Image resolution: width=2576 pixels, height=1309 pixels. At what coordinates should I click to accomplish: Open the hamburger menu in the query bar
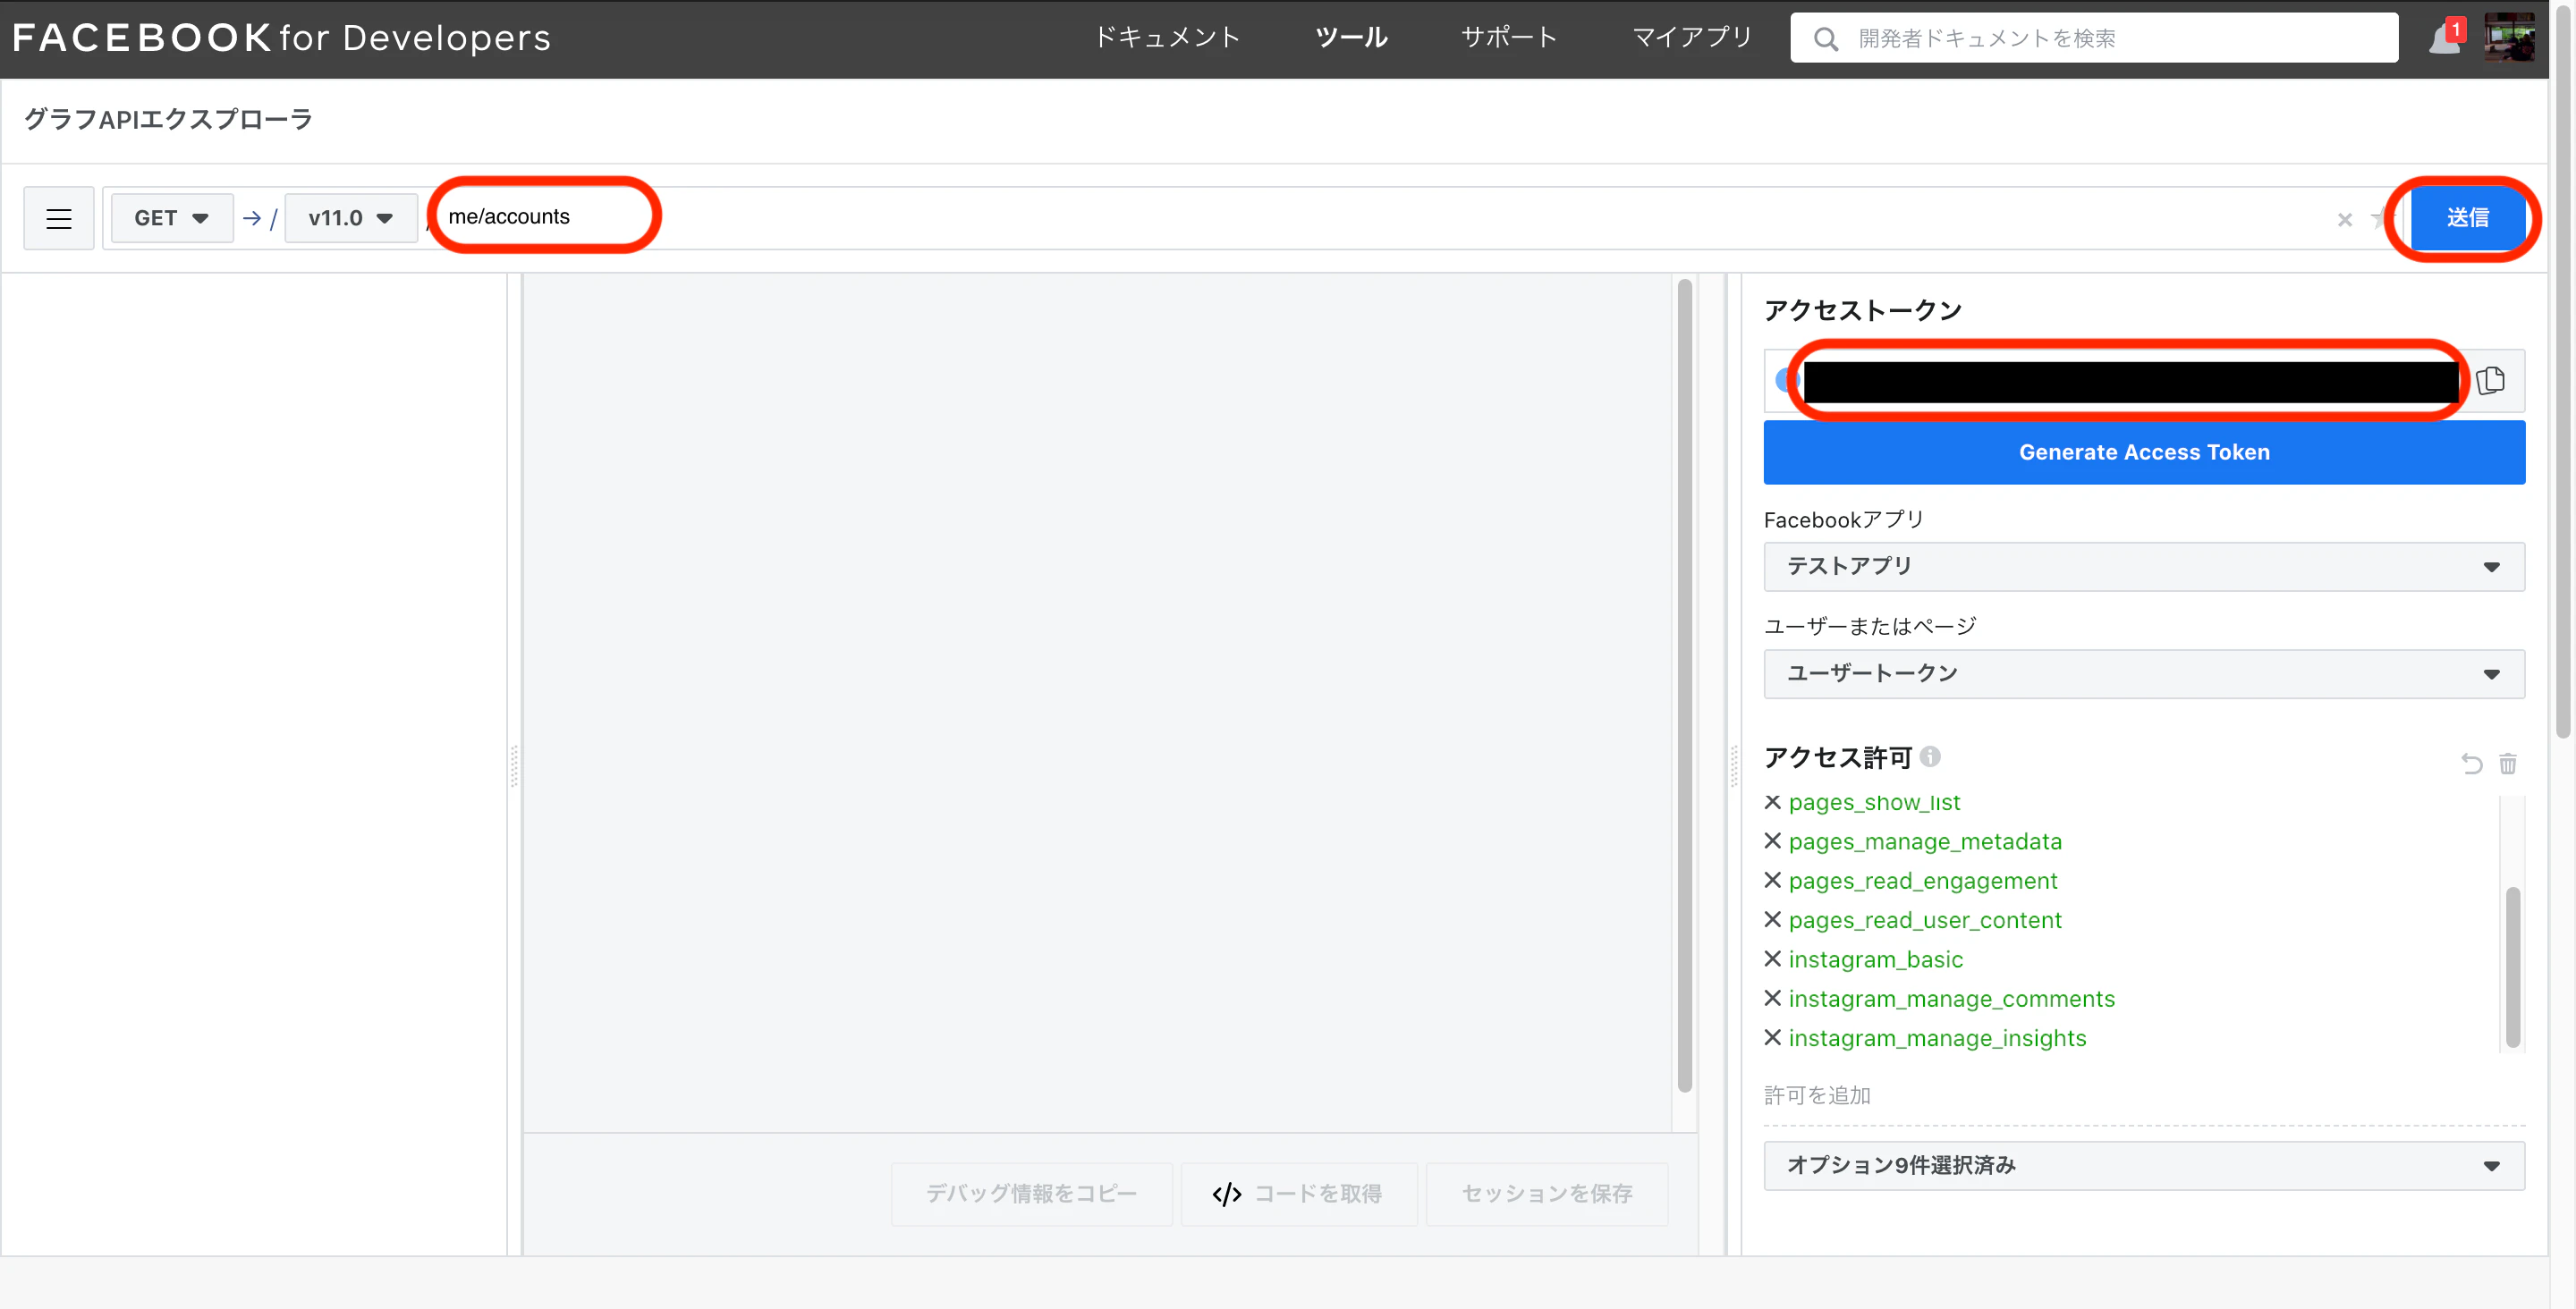coord(59,218)
